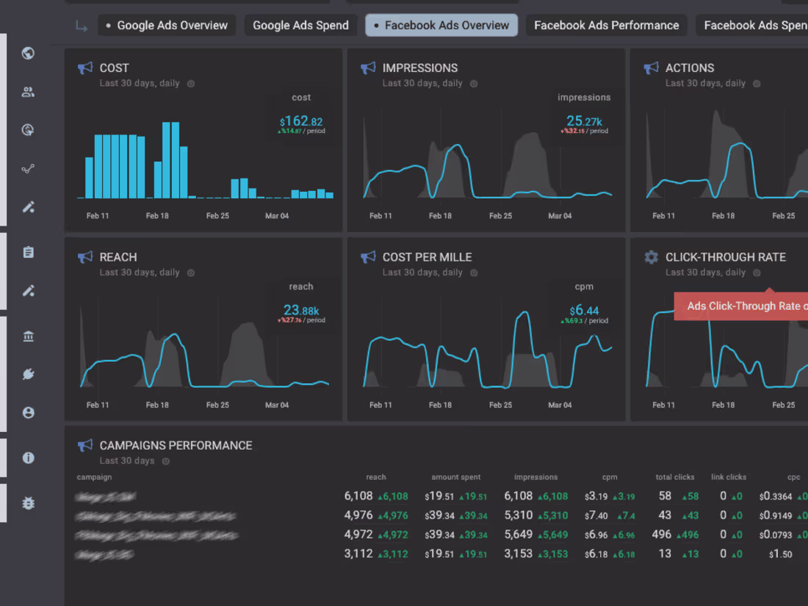Screen dimensions: 808x606
Task: Switch to the Facebook Ads Performance tab
Action: (x=607, y=25)
